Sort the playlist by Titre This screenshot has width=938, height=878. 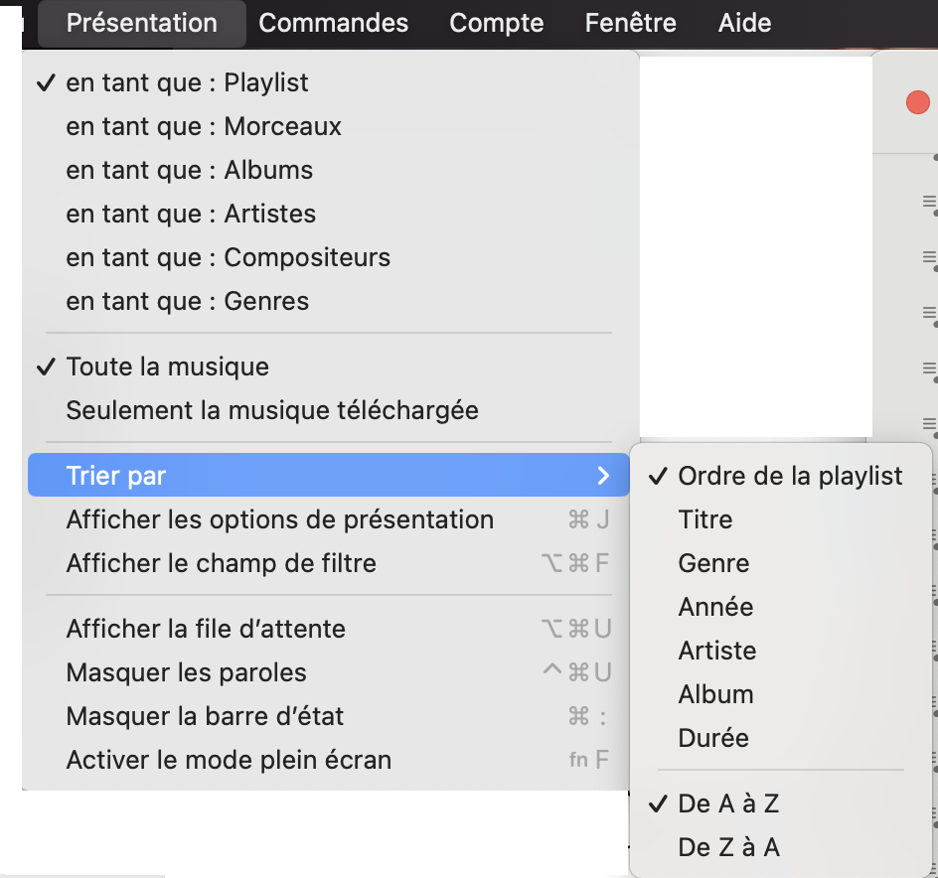click(x=705, y=519)
